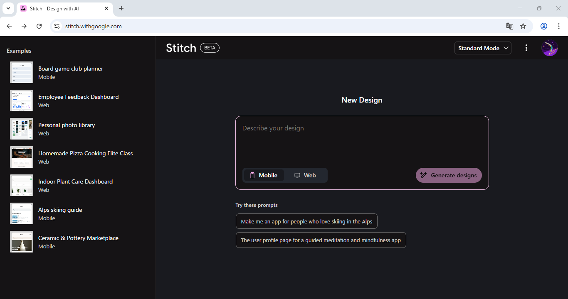Click the Generate designs button

click(x=449, y=175)
